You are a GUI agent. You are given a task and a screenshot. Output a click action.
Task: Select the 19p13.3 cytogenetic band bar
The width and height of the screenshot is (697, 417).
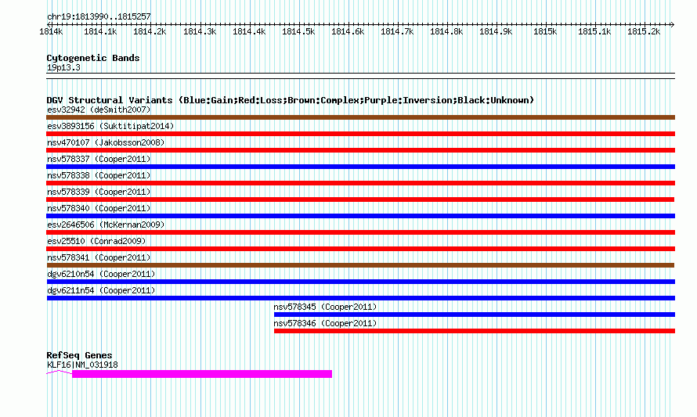(360, 76)
